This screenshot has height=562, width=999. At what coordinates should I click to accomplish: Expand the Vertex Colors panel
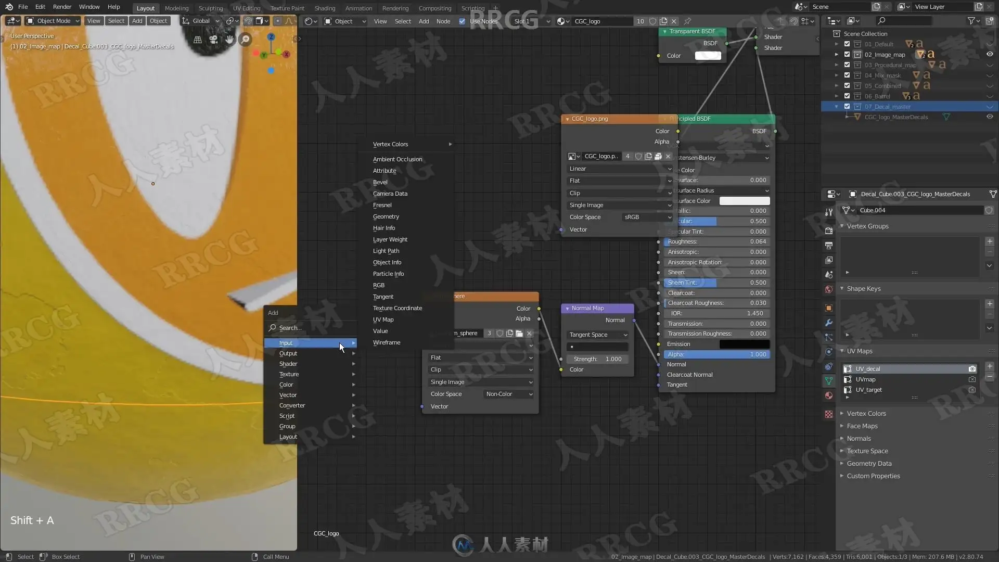point(866,413)
